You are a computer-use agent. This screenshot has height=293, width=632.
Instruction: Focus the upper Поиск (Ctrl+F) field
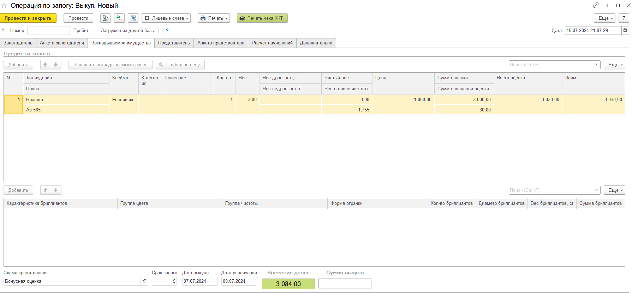[x=551, y=65]
